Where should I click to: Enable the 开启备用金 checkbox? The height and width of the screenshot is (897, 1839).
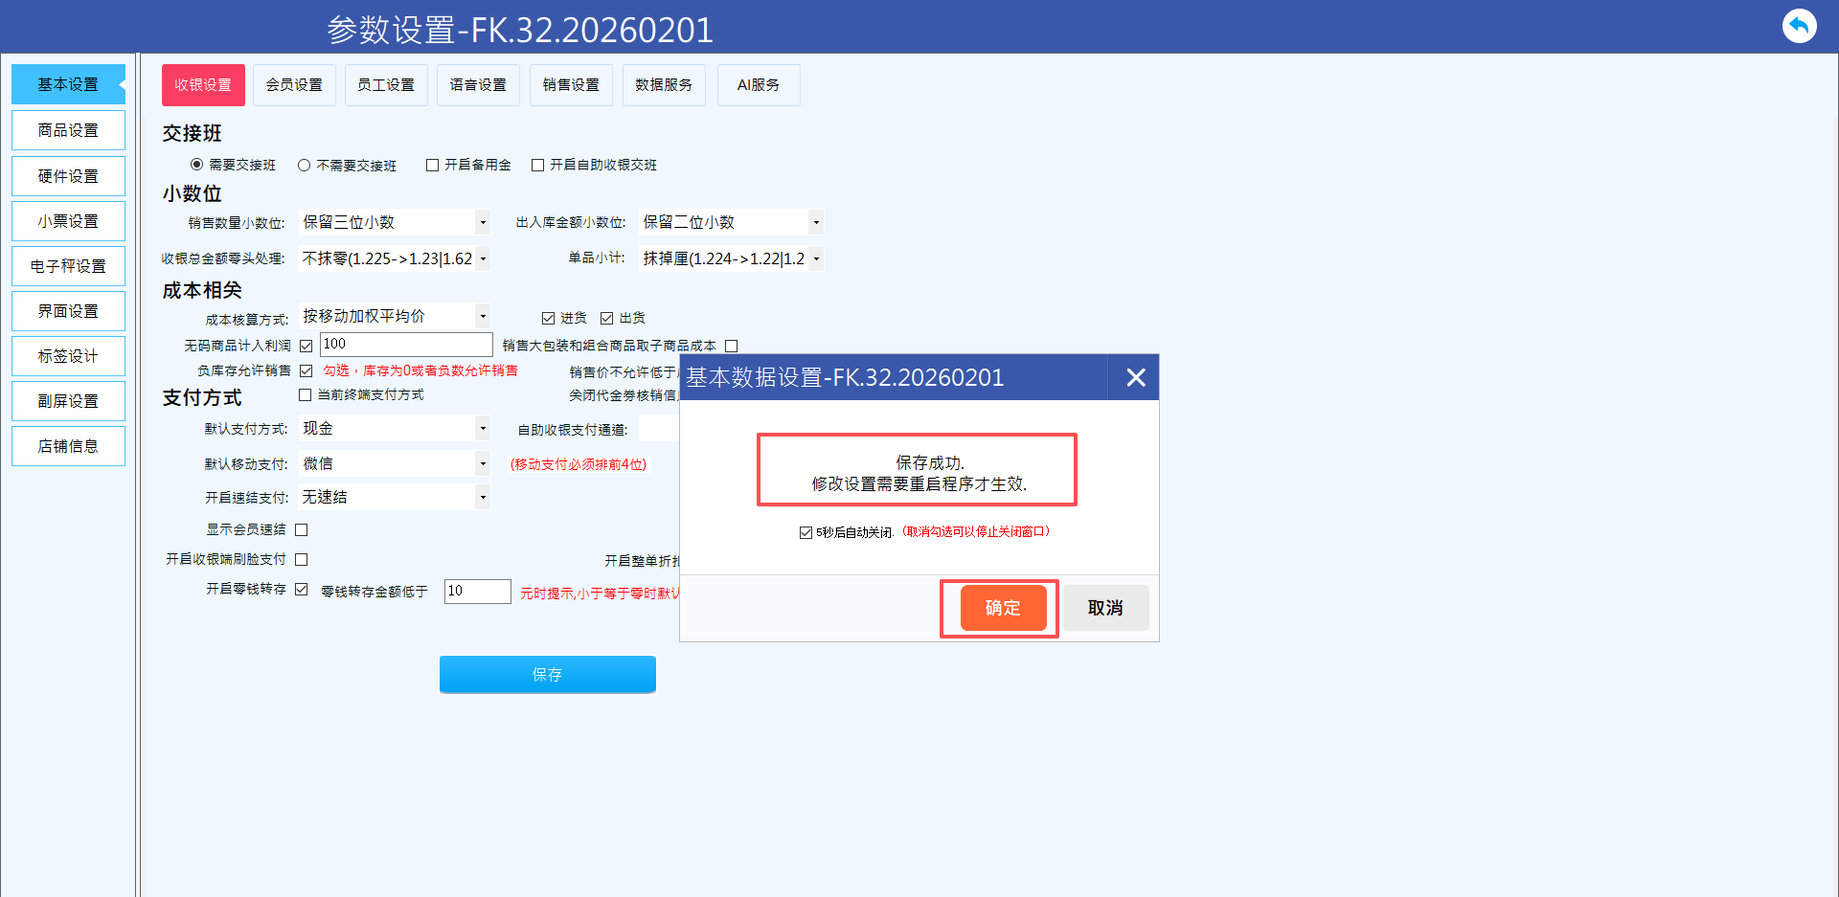tap(433, 166)
